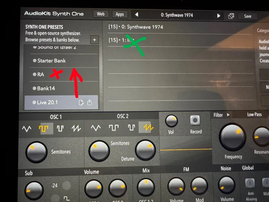The width and height of the screenshot is (269, 202).
Task: Select OSC 1 triangle waveform
Action: (27, 128)
